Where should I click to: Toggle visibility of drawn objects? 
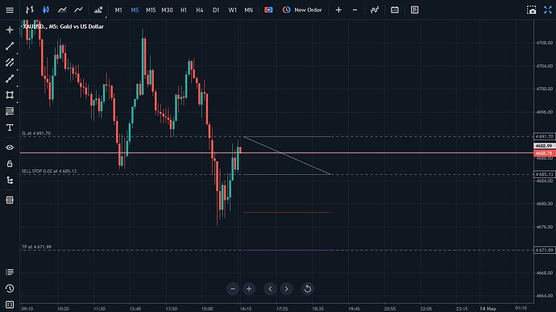[x=10, y=148]
